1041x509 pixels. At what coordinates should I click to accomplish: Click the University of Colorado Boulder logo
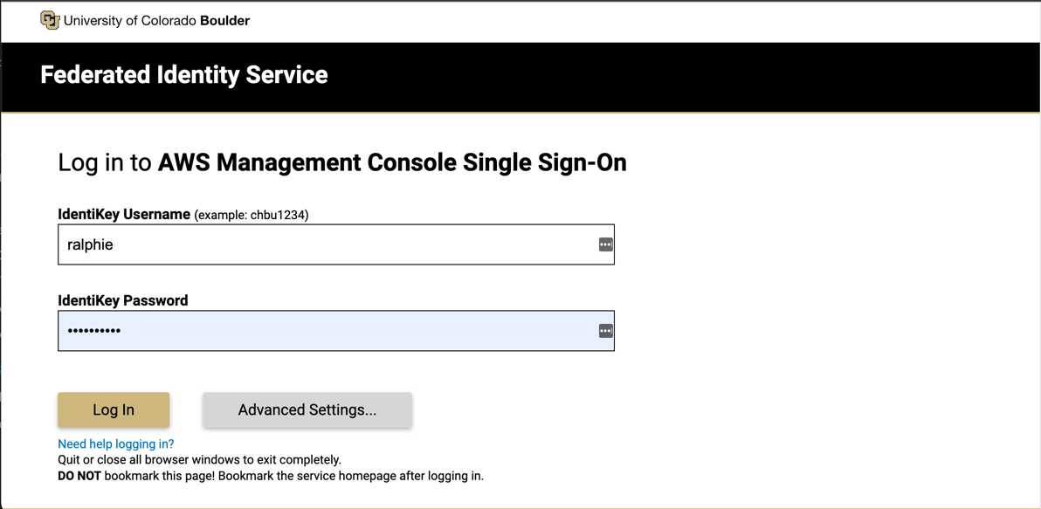(50, 21)
